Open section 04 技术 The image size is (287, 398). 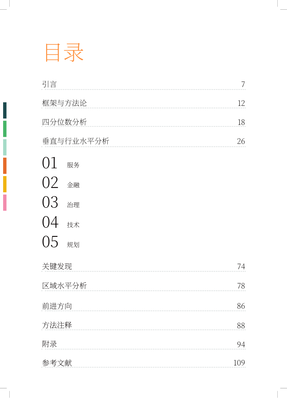(61, 223)
